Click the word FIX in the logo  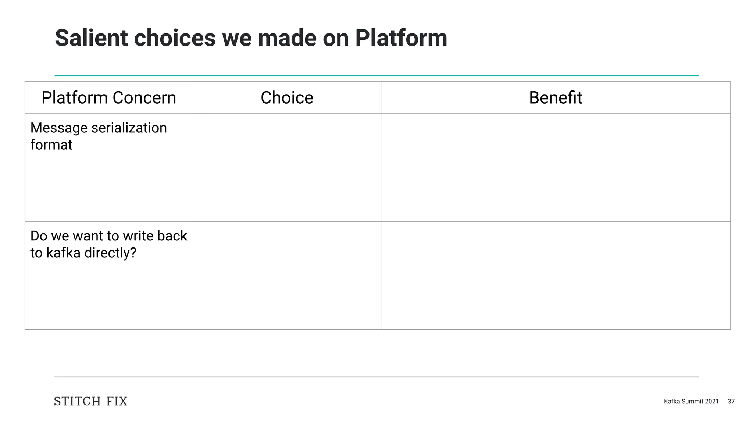pyautogui.click(x=117, y=401)
